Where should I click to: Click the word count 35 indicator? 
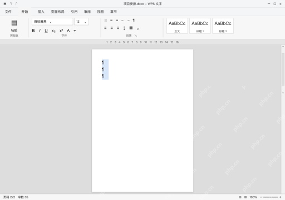point(23,197)
